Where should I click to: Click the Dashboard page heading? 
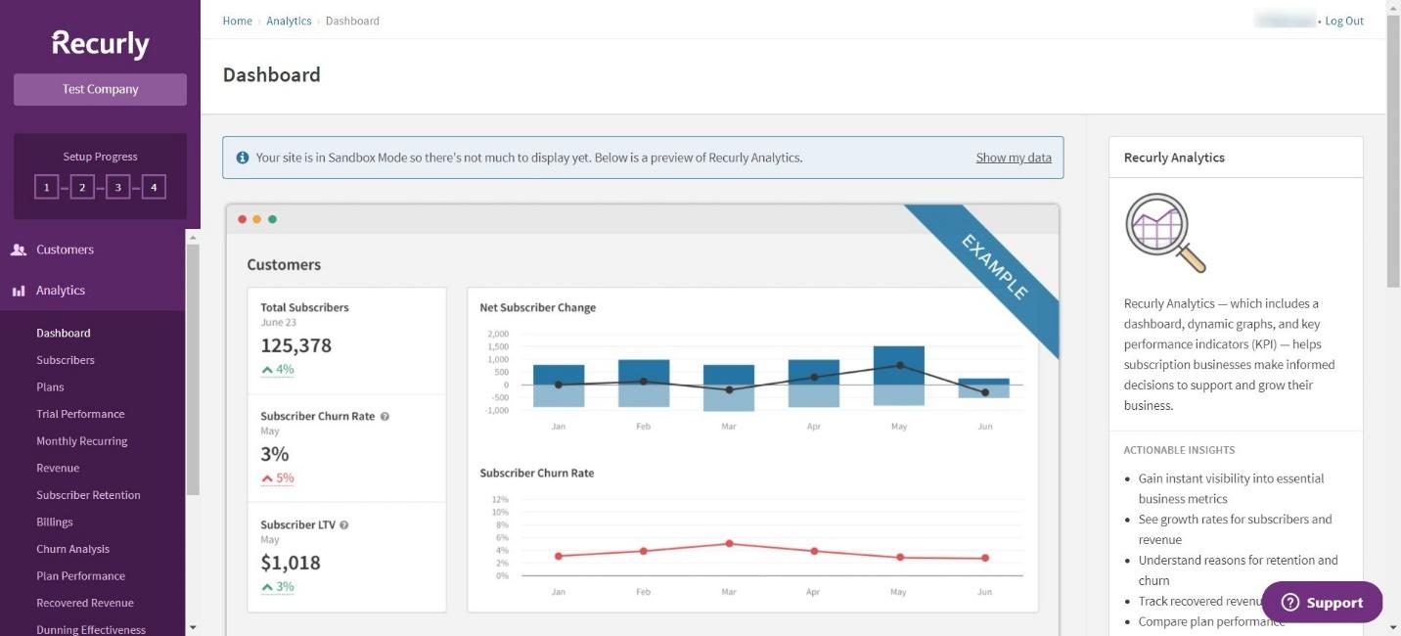[272, 75]
